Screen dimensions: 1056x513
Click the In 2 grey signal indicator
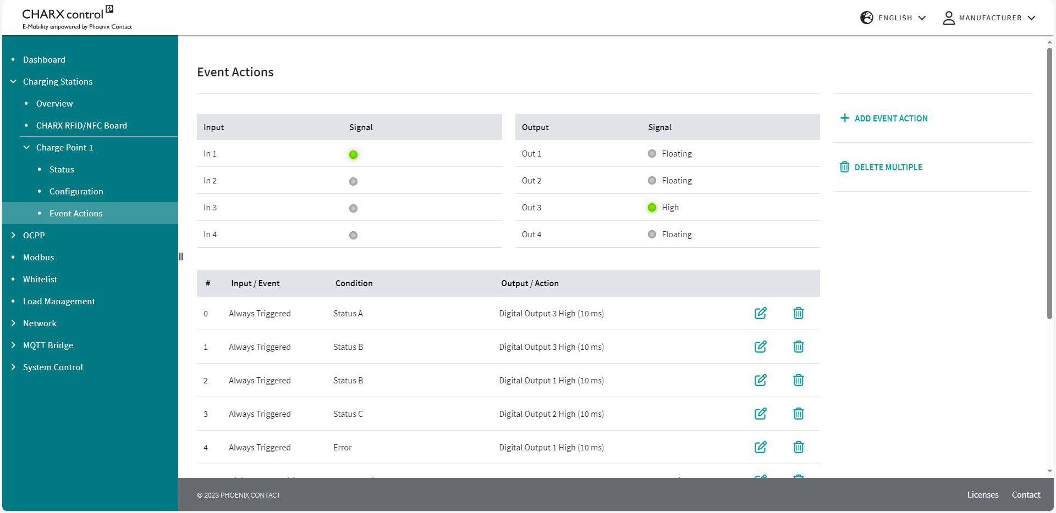[x=353, y=181]
